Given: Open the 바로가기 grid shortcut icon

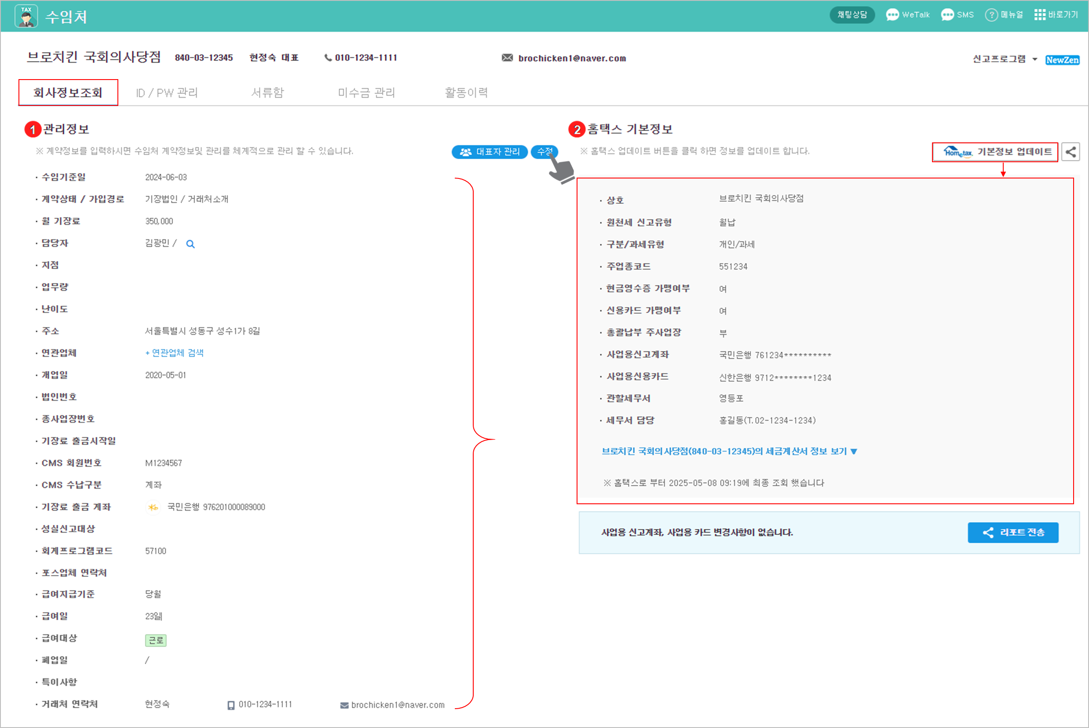Looking at the screenshot, I should click(x=1039, y=15).
